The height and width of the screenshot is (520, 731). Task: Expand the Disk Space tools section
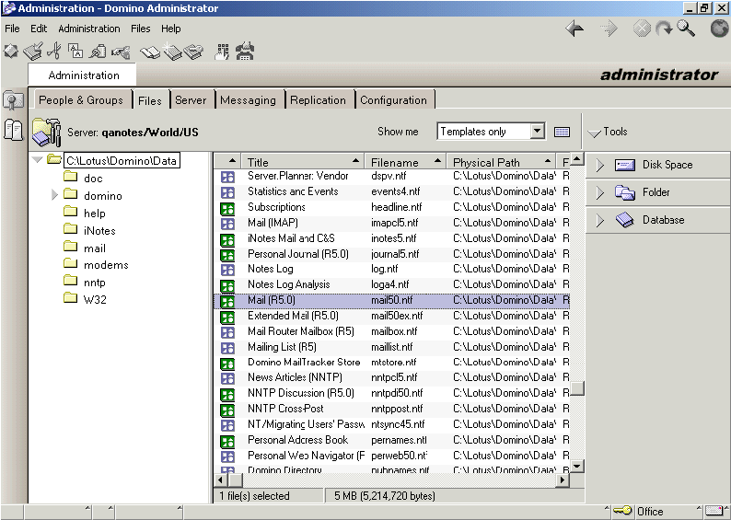(599, 166)
